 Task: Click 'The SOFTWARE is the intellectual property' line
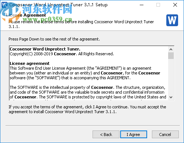87,87
